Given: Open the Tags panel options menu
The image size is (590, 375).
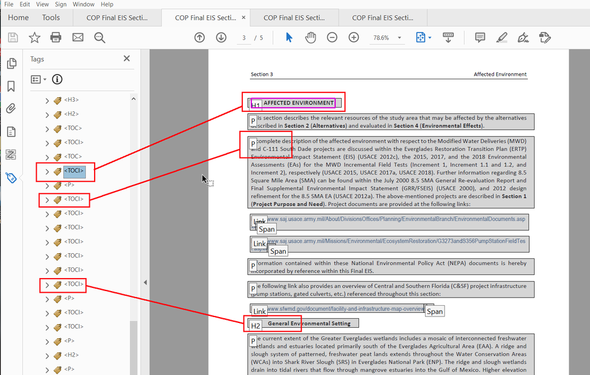Looking at the screenshot, I should [x=38, y=79].
